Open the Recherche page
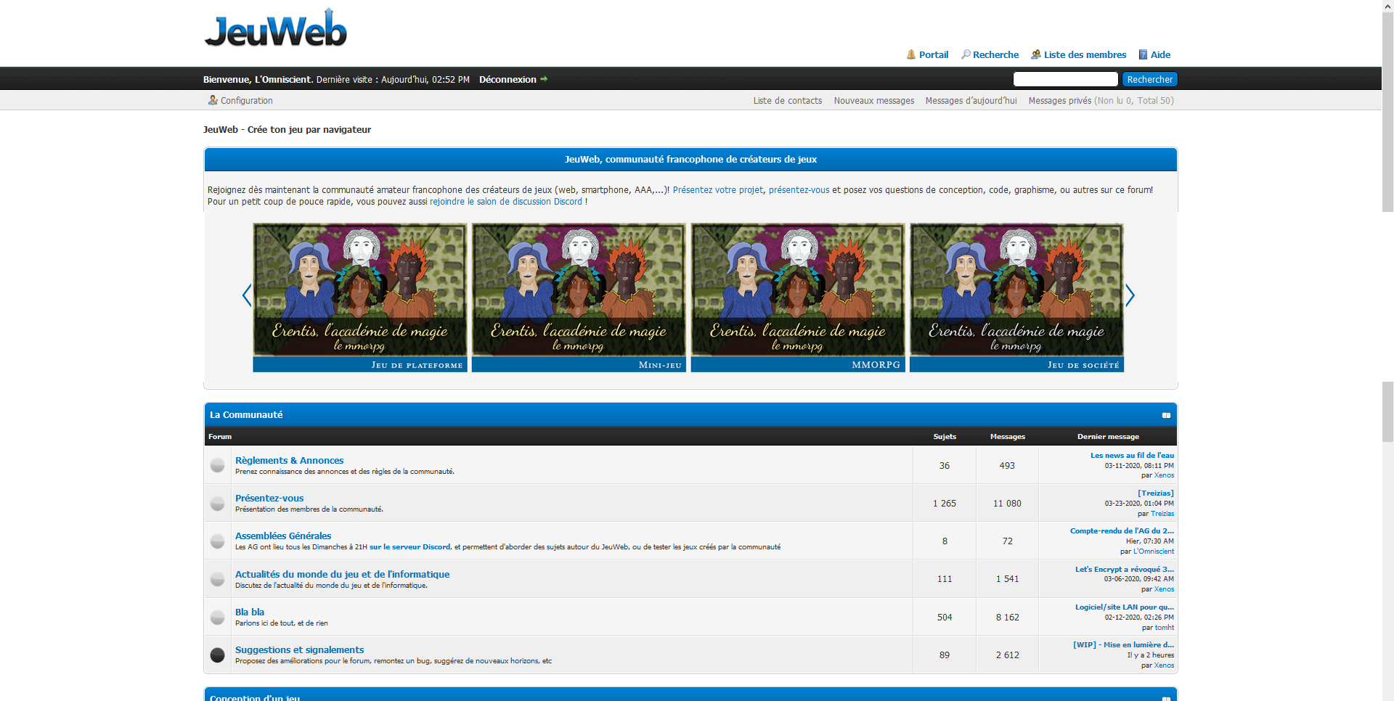 tap(995, 54)
